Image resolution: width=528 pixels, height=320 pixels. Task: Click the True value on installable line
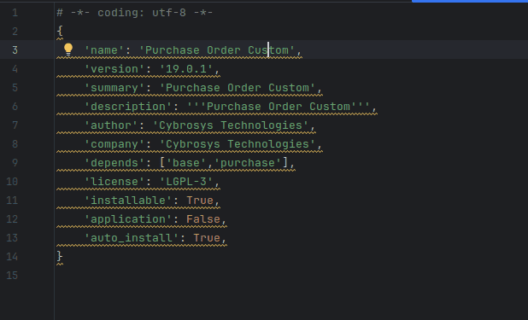(x=200, y=201)
